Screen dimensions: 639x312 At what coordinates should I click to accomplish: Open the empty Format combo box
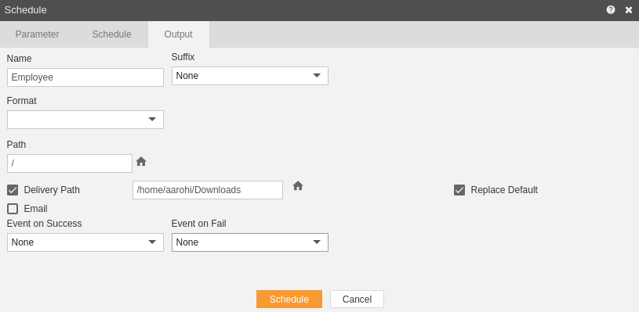coord(85,120)
